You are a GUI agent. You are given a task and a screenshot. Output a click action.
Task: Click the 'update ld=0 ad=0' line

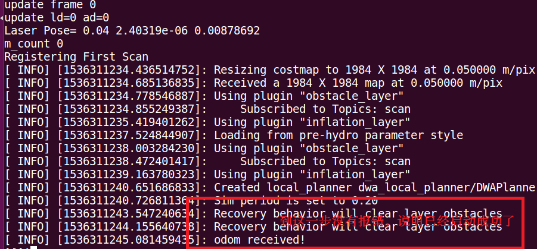[x=57, y=18]
